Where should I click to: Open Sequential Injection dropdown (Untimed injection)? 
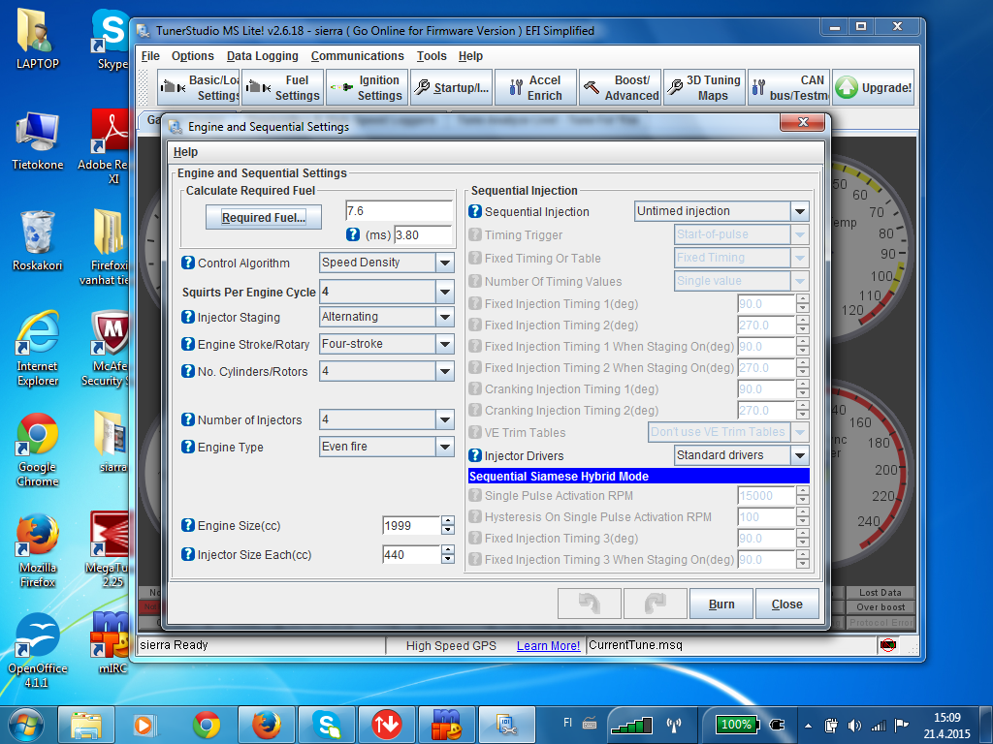pos(721,211)
